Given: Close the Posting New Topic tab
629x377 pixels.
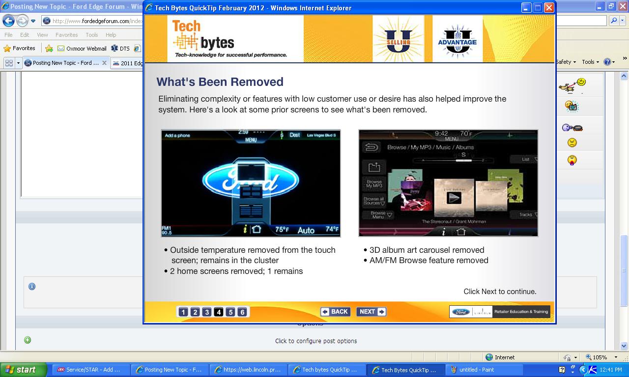Looking at the screenshot, I should click(104, 63).
